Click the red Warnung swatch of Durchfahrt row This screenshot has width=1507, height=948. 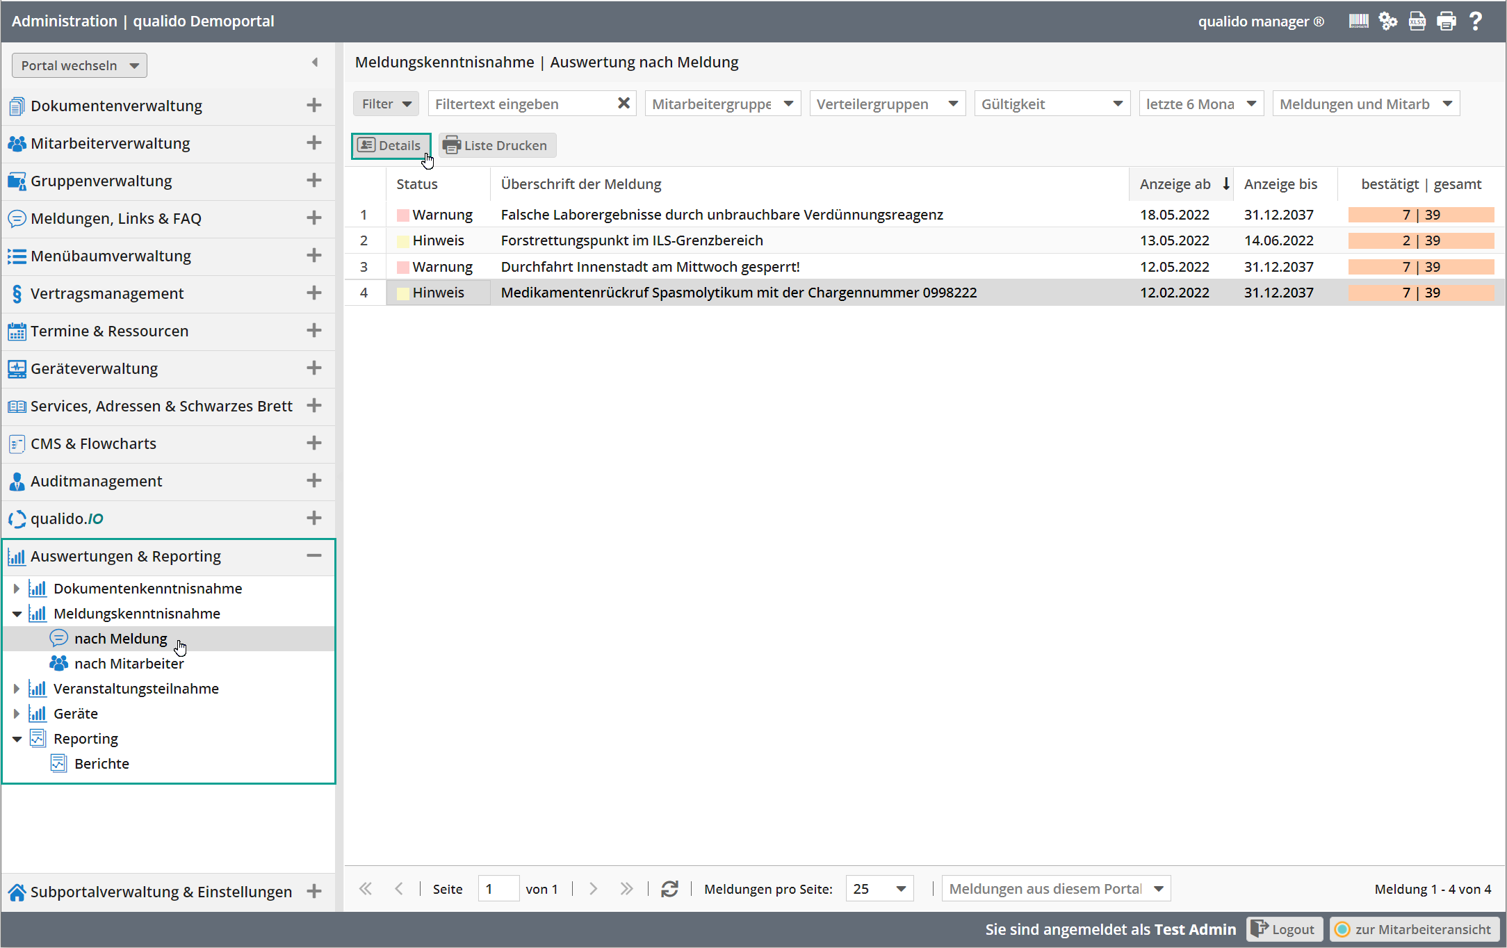[402, 267]
